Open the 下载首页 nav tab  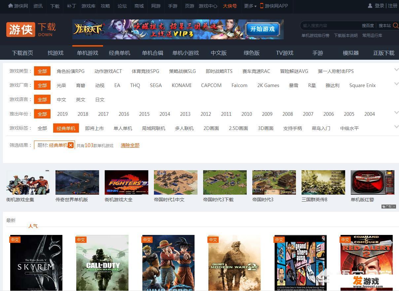(x=22, y=53)
